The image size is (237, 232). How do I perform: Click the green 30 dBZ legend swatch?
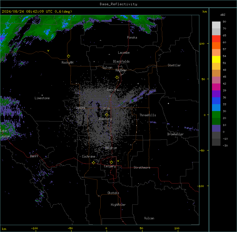pyautogui.click(x=216, y=115)
